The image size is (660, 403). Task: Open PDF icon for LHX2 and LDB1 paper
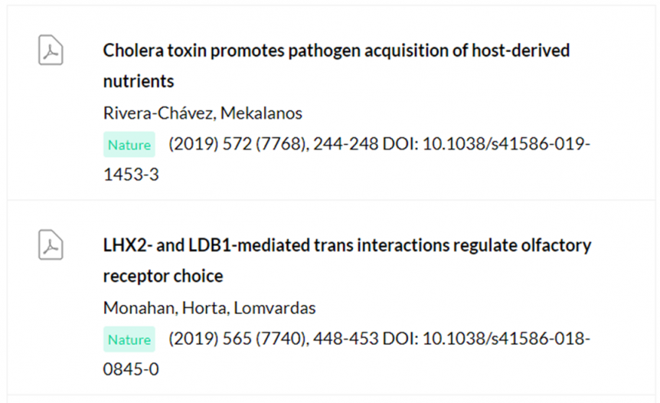(51, 245)
